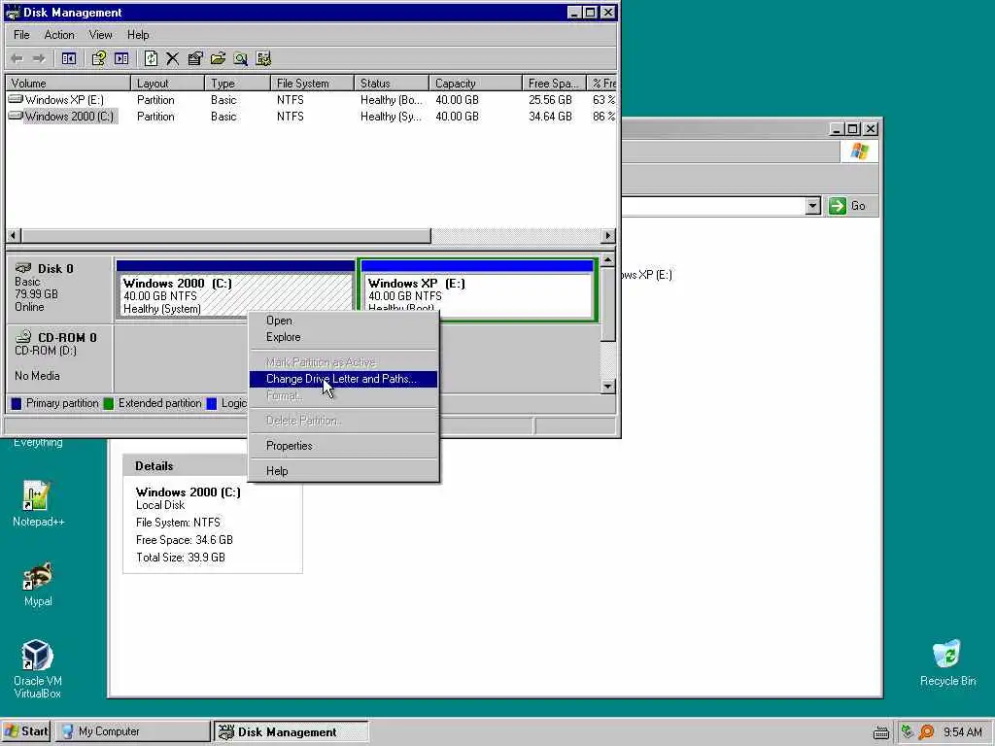Sort by the Volume column header
Image resolution: width=995 pixels, height=746 pixels.
(x=68, y=84)
